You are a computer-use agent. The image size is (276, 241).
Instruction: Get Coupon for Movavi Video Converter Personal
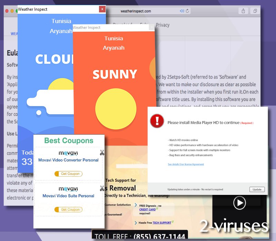coord(69,174)
